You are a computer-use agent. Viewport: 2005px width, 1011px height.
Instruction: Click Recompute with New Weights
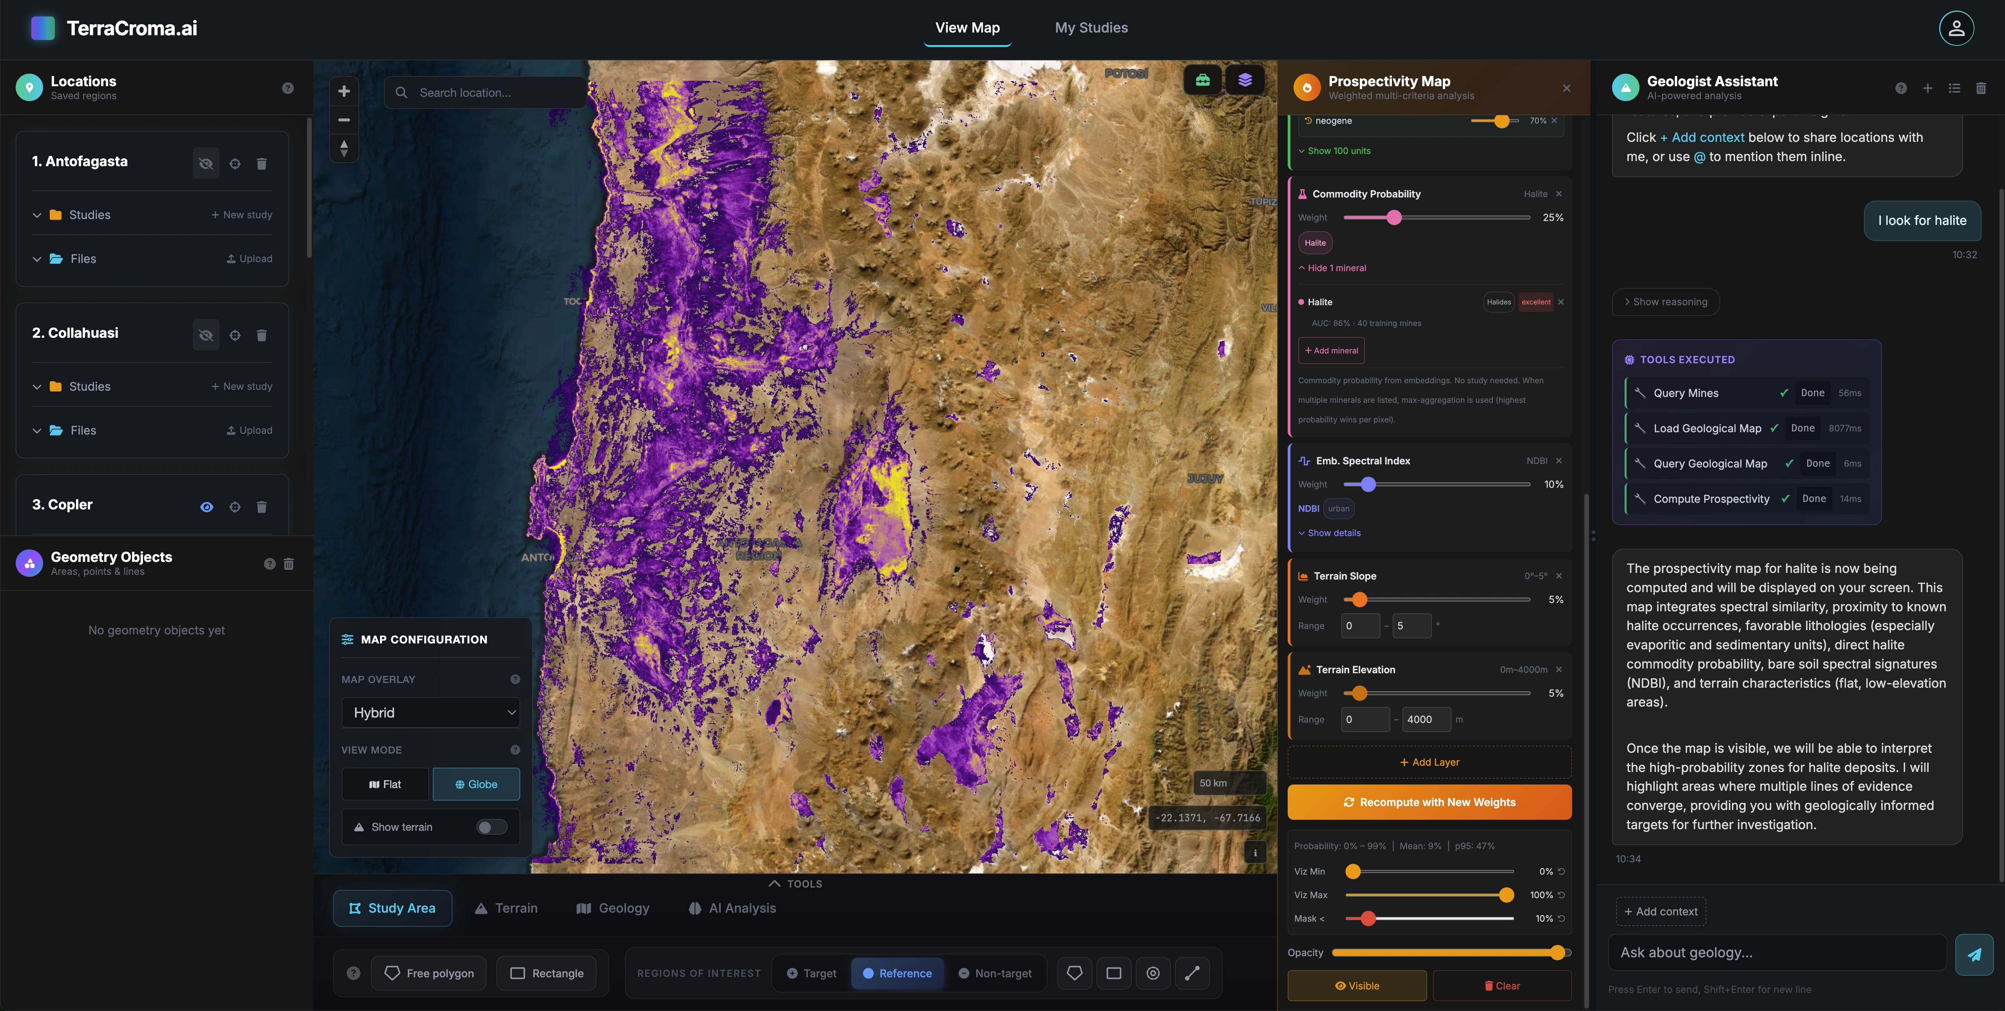tap(1429, 803)
